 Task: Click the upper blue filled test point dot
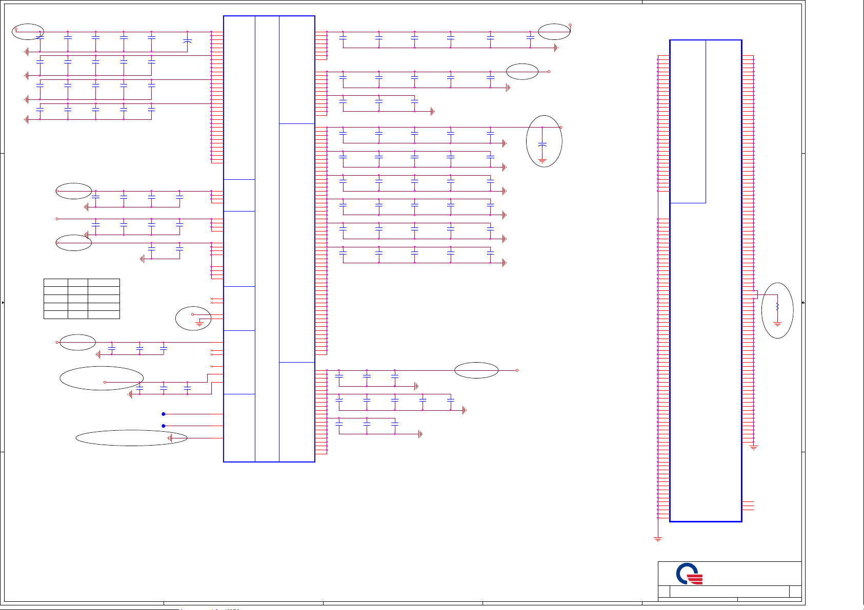pyautogui.click(x=164, y=414)
